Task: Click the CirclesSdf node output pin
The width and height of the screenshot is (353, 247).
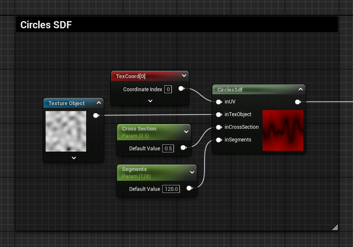Action: click(x=297, y=102)
